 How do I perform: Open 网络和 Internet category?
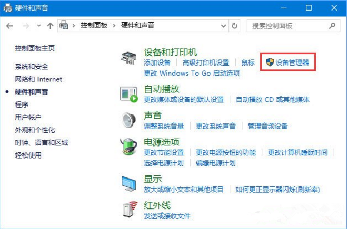[38, 79]
